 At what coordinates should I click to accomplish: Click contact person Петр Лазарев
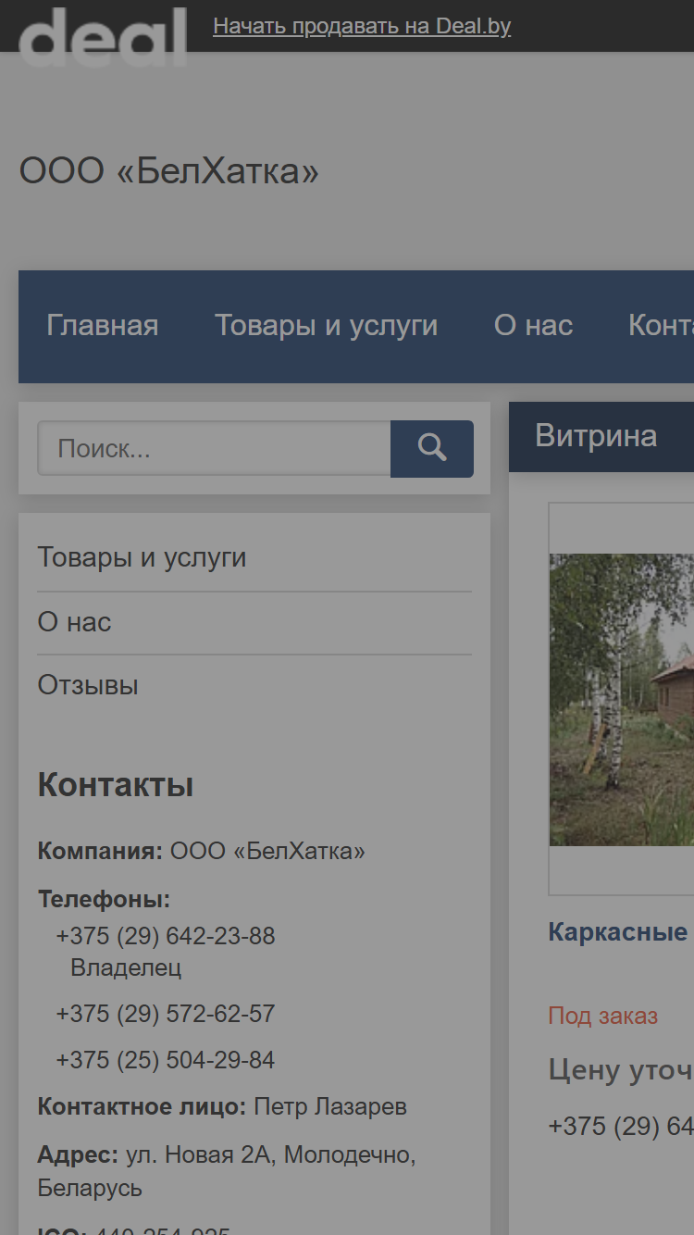coord(330,1106)
